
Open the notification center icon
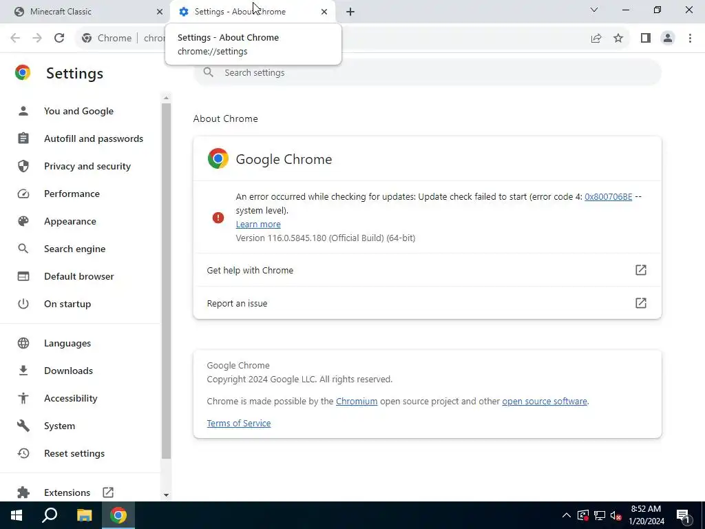point(683,516)
